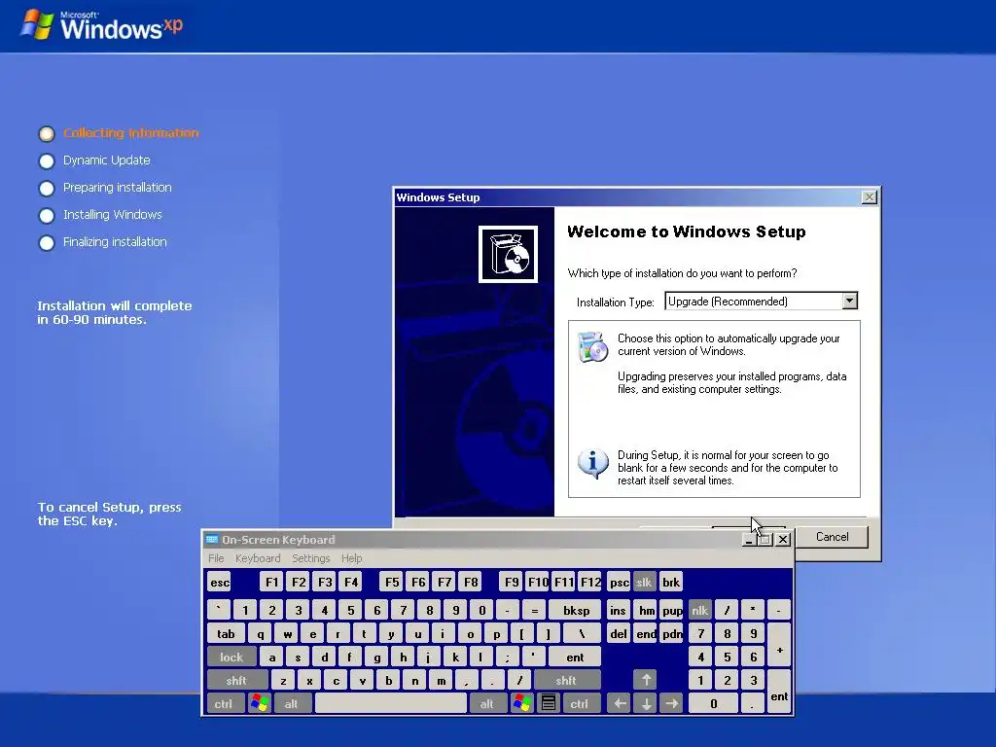
Task: Tap the hm home key
Action: point(646,611)
